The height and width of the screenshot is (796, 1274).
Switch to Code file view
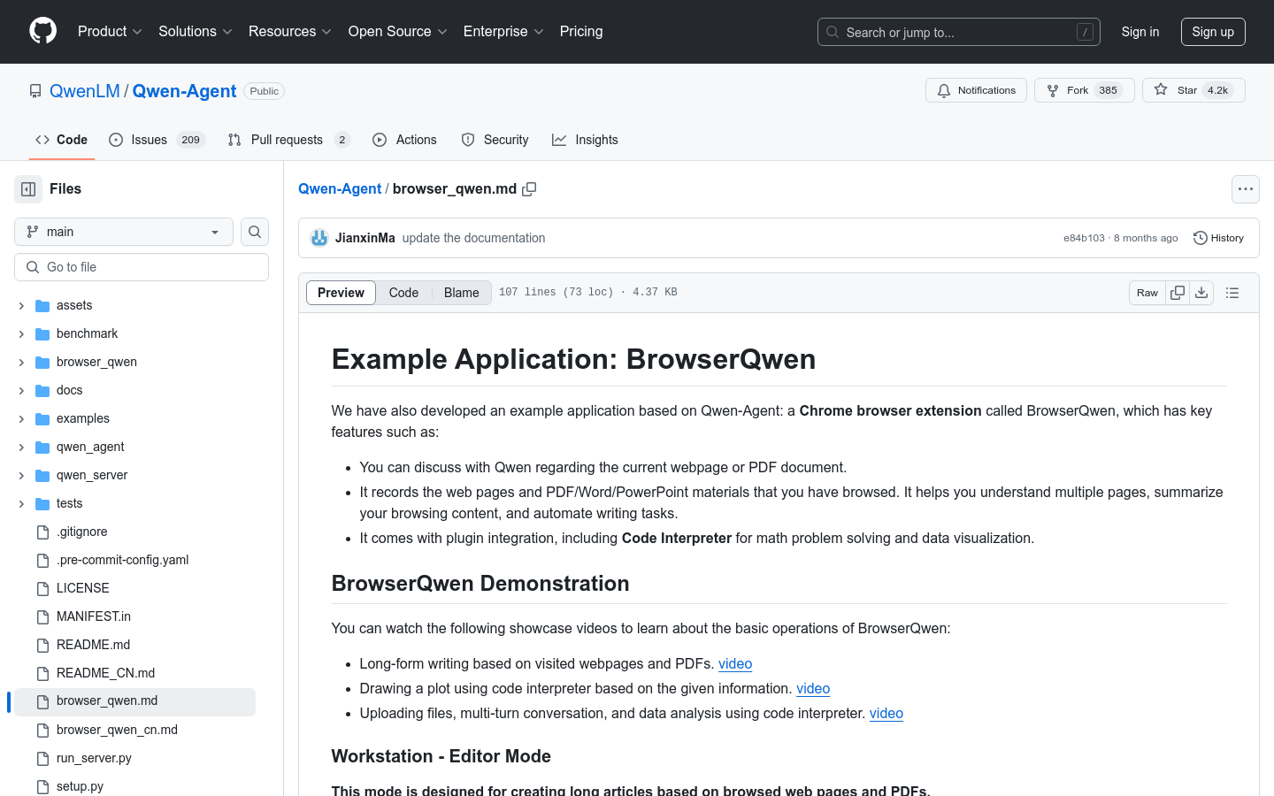[x=403, y=293]
